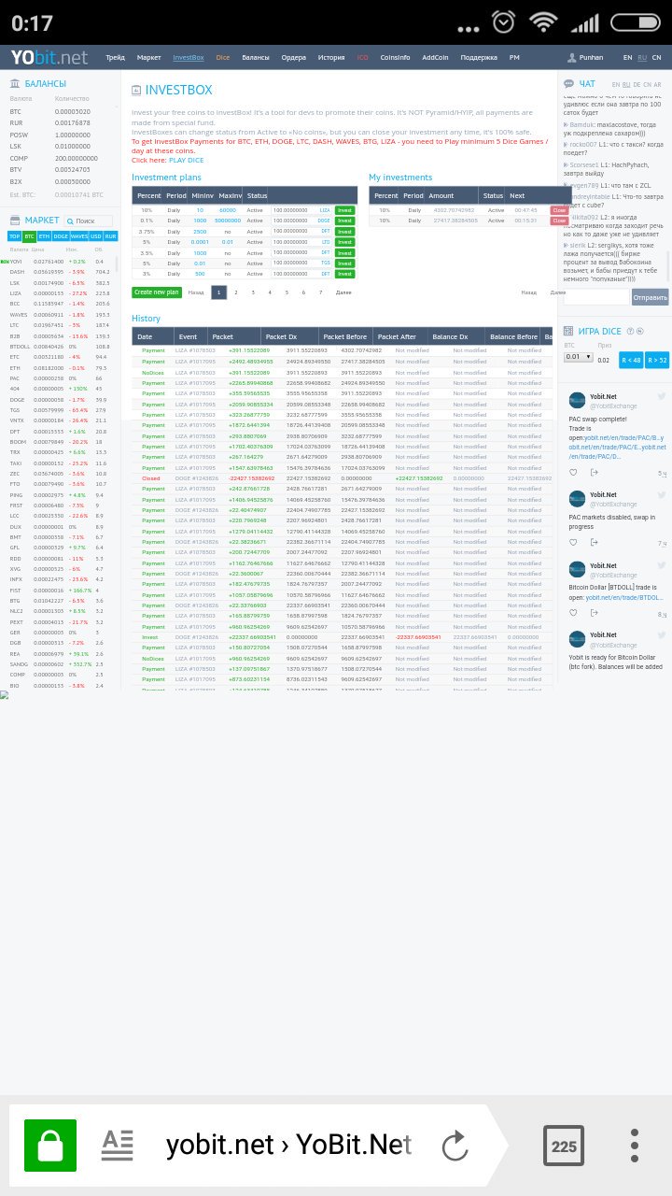Open the 225 tabs switcher
672x1196 pixels.
(x=564, y=1146)
